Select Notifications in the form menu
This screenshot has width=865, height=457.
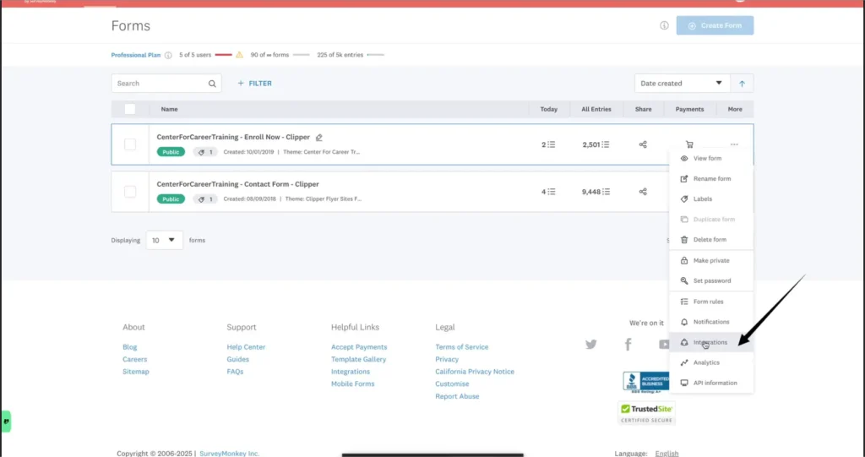710,322
